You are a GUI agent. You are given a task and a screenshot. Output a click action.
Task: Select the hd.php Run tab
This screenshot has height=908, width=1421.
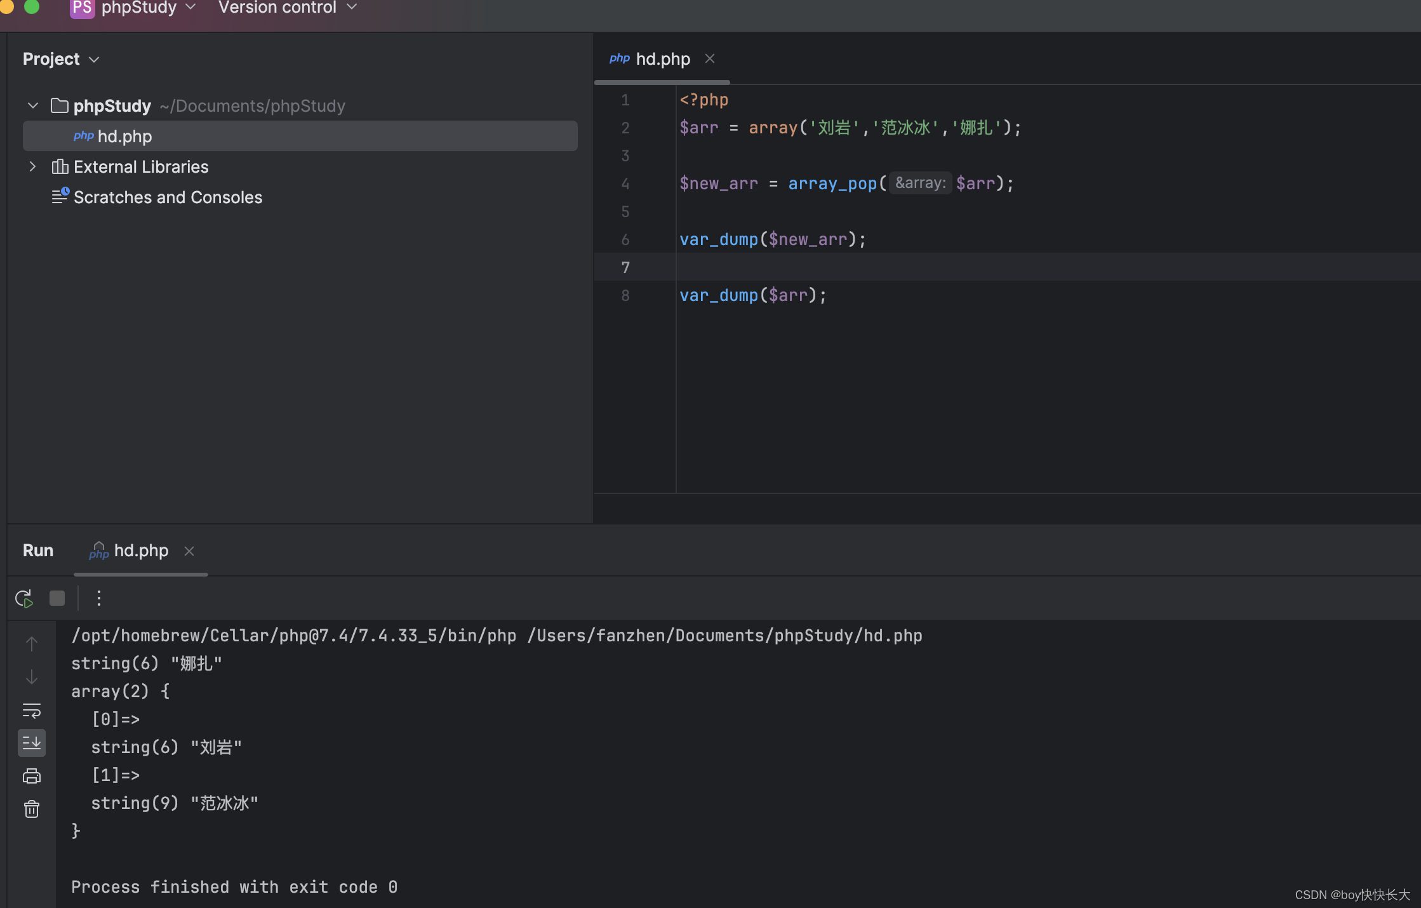click(x=141, y=551)
